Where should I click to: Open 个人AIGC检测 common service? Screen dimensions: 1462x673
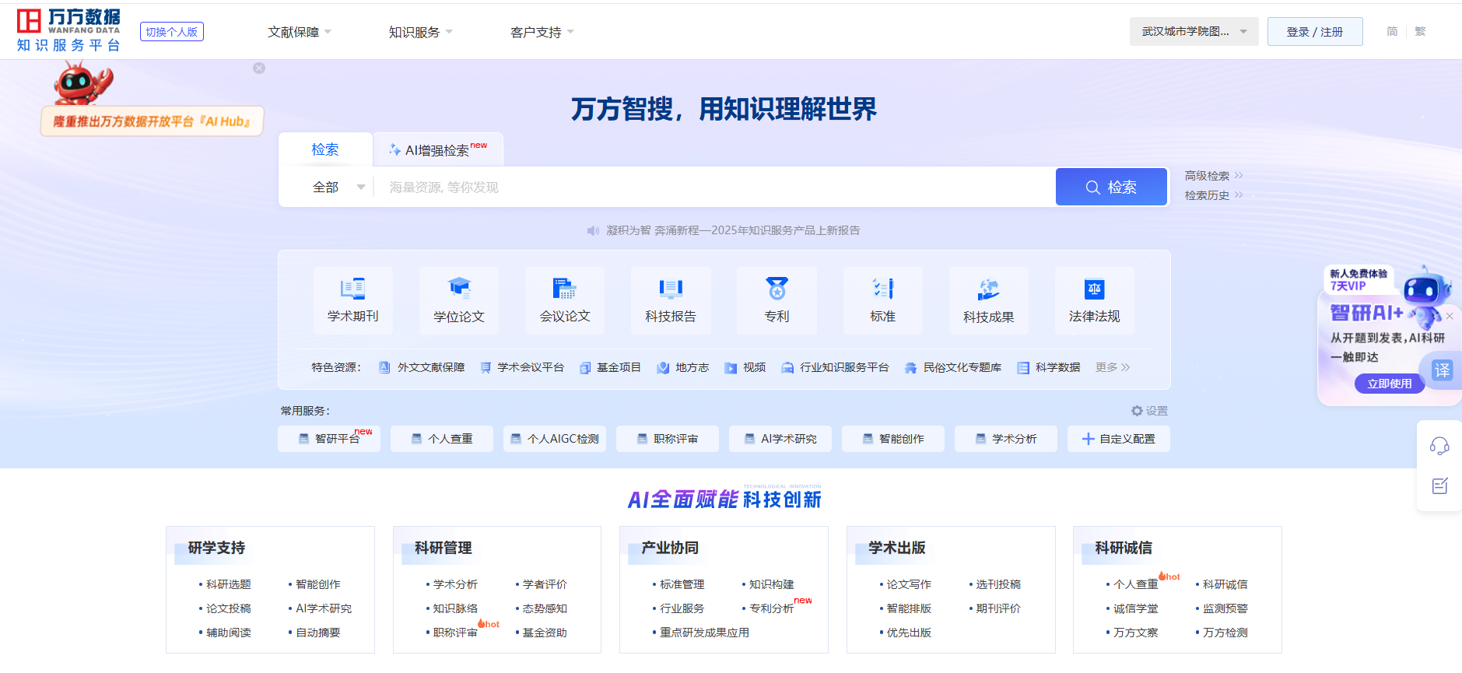pos(555,439)
